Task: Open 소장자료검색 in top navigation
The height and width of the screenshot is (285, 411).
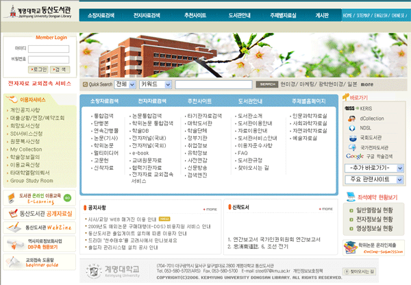Action: (x=101, y=16)
